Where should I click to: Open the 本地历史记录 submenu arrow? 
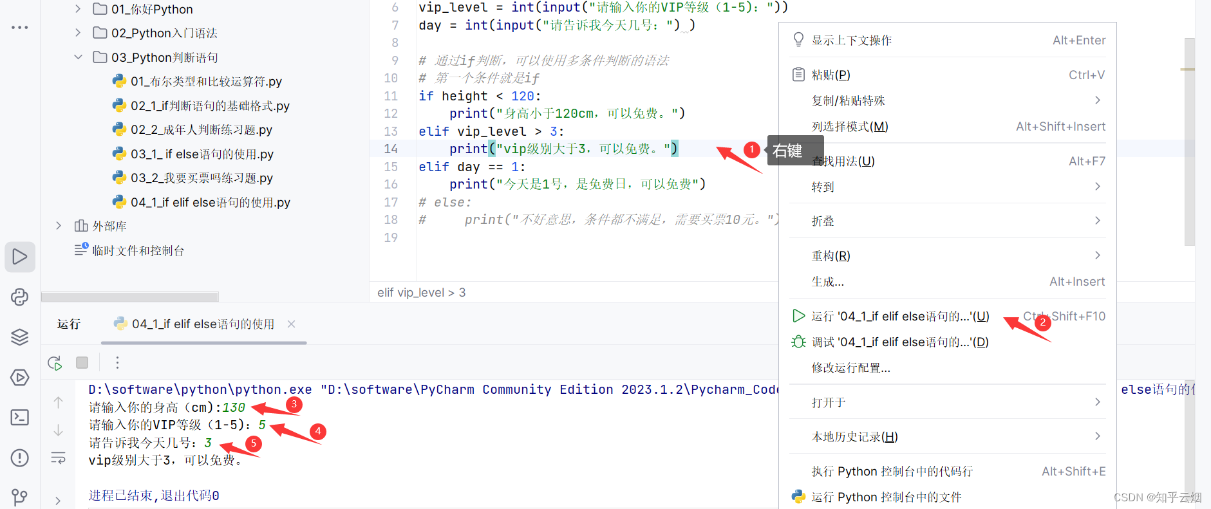coord(1098,436)
